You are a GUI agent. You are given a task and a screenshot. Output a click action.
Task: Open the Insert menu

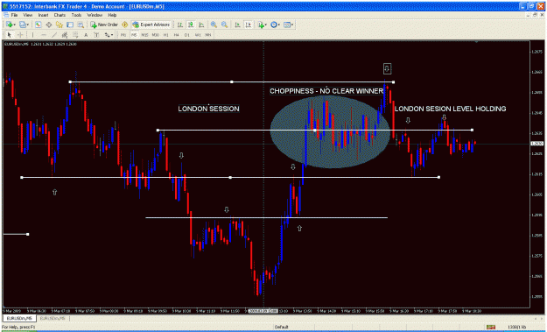click(43, 16)
